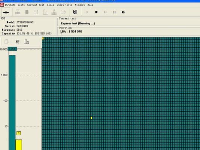Screen dimensions: 200x150
Task: Click the capacity value 931.51 GB
Action: point(34,34)
